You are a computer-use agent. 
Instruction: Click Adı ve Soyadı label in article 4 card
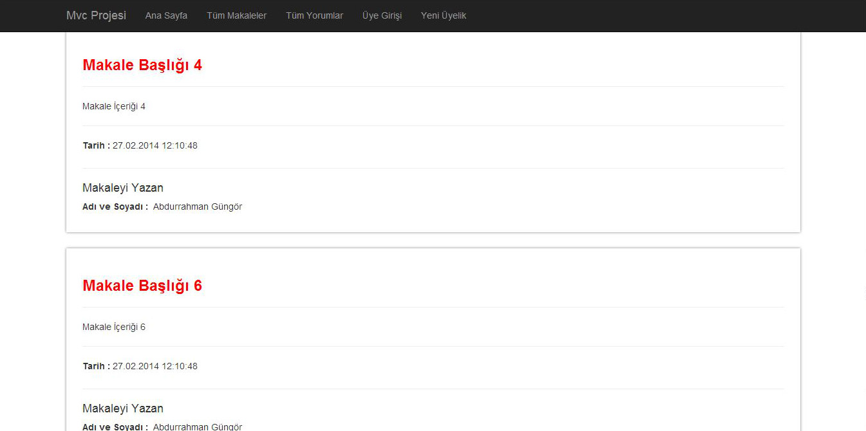point(115,206)
